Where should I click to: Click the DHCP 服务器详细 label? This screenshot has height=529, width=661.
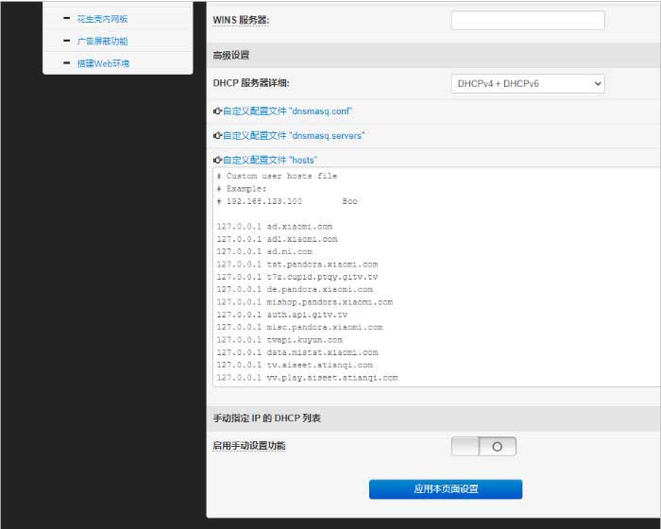[x=251, y=83]
